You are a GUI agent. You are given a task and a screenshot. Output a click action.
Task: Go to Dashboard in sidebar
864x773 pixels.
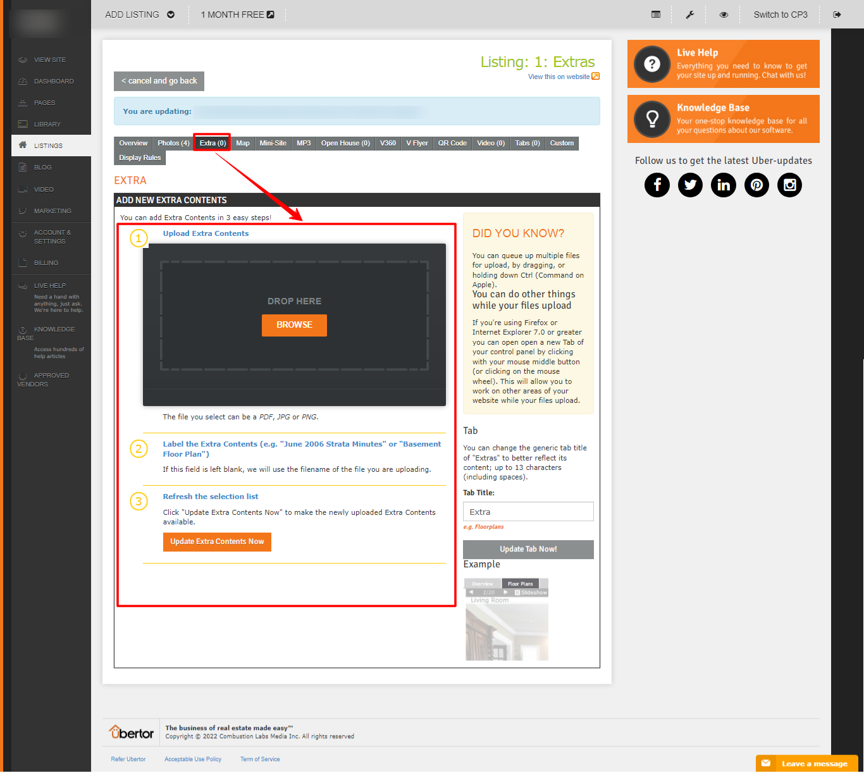pos(54,81)
